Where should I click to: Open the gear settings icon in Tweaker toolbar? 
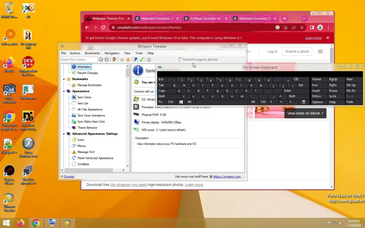pos(149,60)
